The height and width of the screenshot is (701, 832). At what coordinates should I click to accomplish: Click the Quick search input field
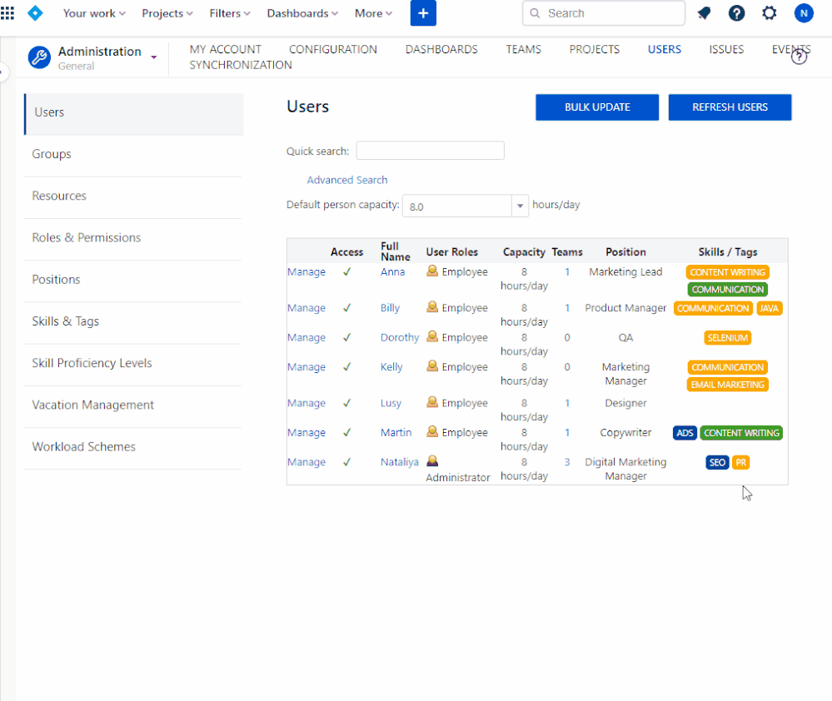(430, 150)
